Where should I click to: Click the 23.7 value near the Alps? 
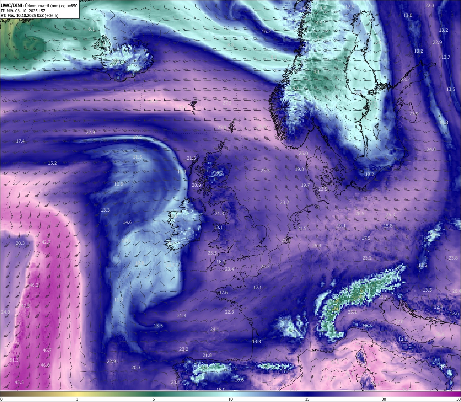coord(383,297)
